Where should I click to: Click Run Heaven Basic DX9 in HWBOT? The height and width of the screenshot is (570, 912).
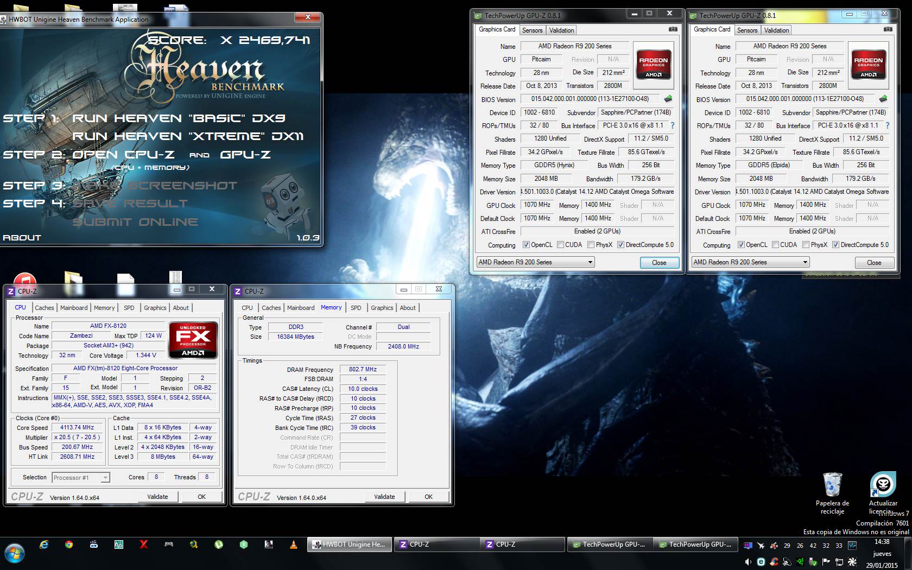[x=179, y=118]
